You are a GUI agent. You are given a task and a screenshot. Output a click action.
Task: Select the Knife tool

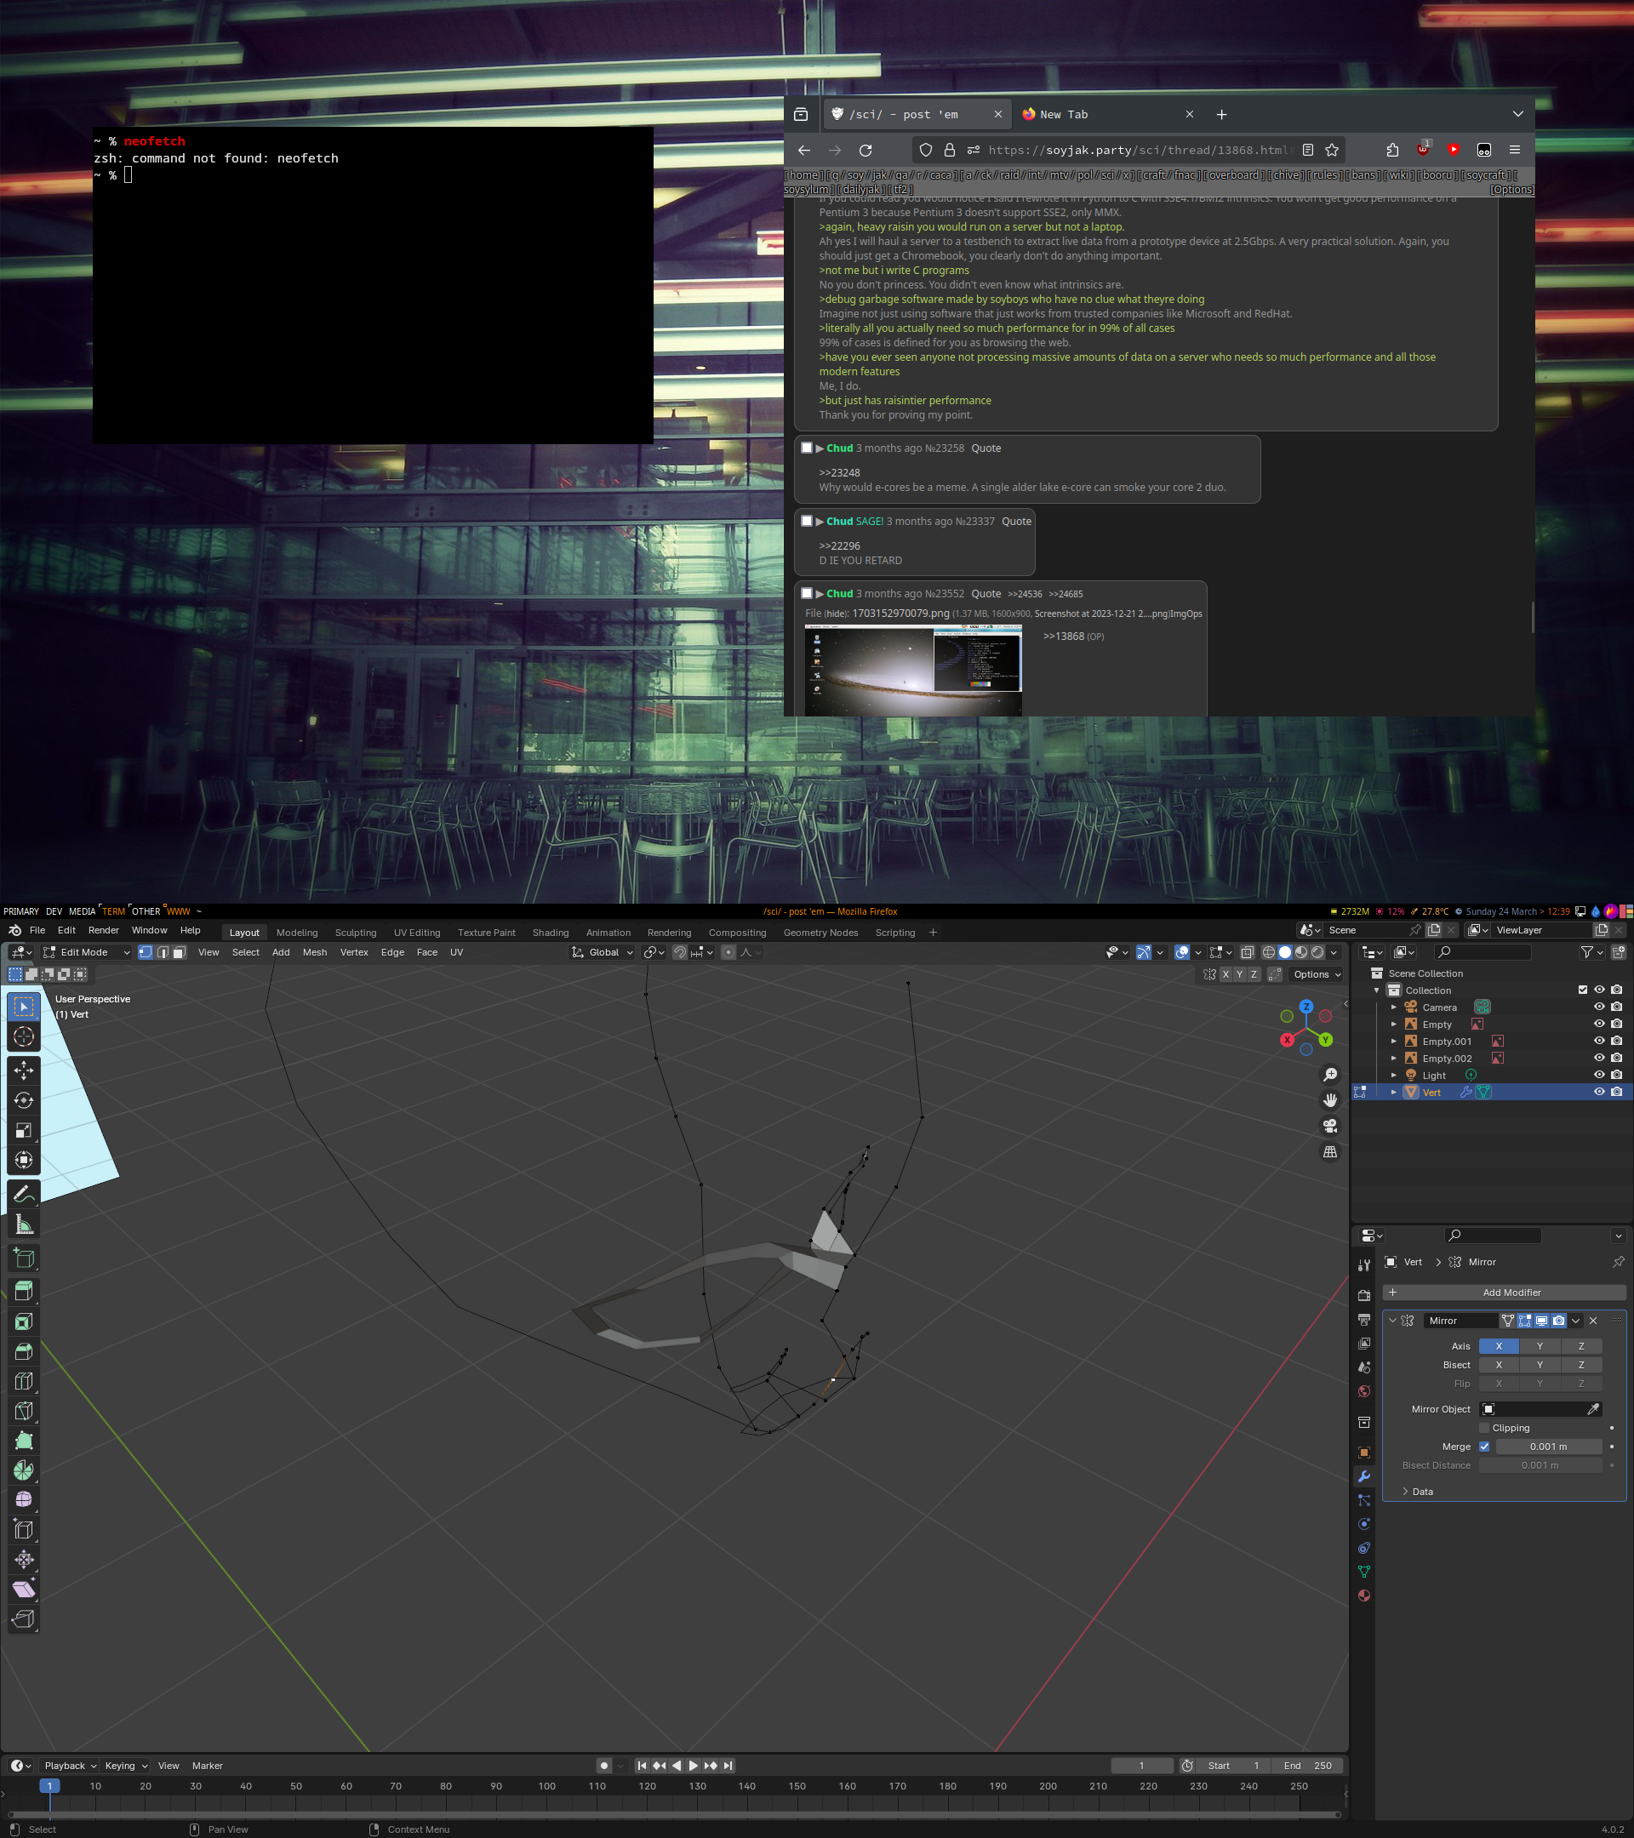click(25, 1411)
